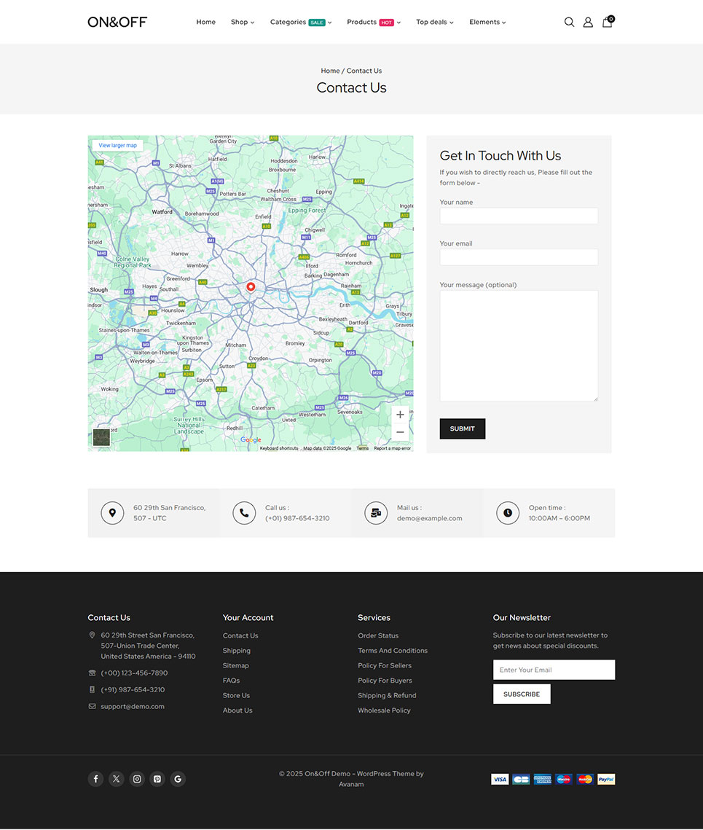Image resolution: width=703 pixels, height=830 pixels.
Task: Click the red map location pin
Action: coord(251,287)
